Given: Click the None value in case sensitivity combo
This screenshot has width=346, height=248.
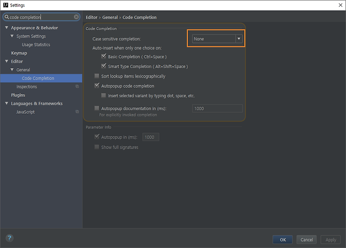Looking at the screenshot, I should [199, 39].
